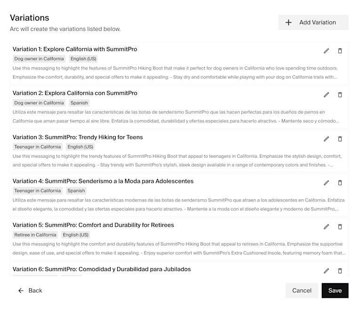
Task: Trash Variation 4 Senderismo a la Moda
Action: click(340, 183)
